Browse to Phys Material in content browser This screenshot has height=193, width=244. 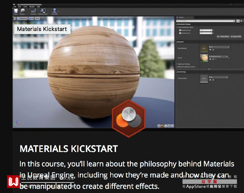pos(213,50)
